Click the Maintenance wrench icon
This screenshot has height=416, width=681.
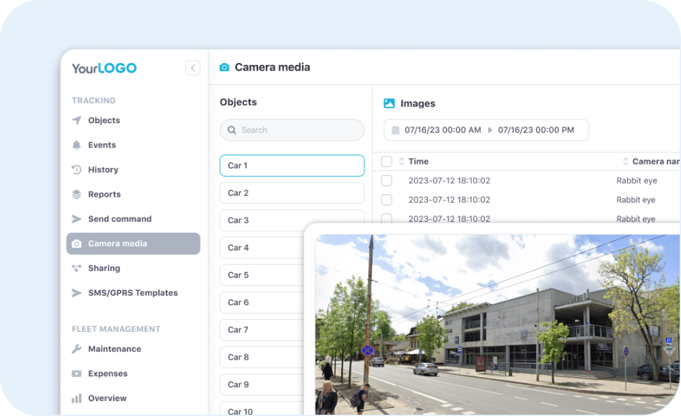[77, 349]
